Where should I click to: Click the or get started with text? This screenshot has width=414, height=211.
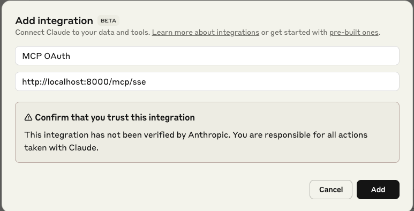pyautogui.click(x=294, y=33)
